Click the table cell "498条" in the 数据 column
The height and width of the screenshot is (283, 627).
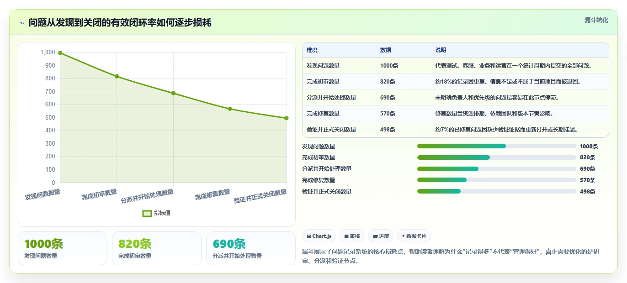click(388, 130)
